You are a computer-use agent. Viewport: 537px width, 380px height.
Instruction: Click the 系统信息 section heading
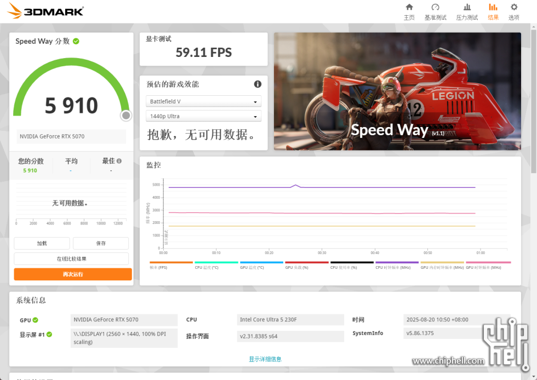pos(31,300)
